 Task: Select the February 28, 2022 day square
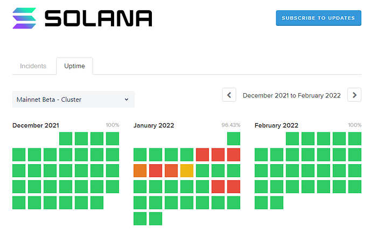277,202
